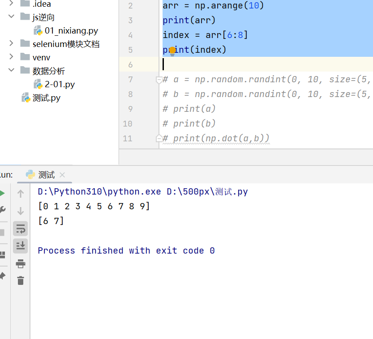This screenshot has height=339, width=373.
Task: Toggle the Soft-Wrap output icon
Action: click(21, 229)
